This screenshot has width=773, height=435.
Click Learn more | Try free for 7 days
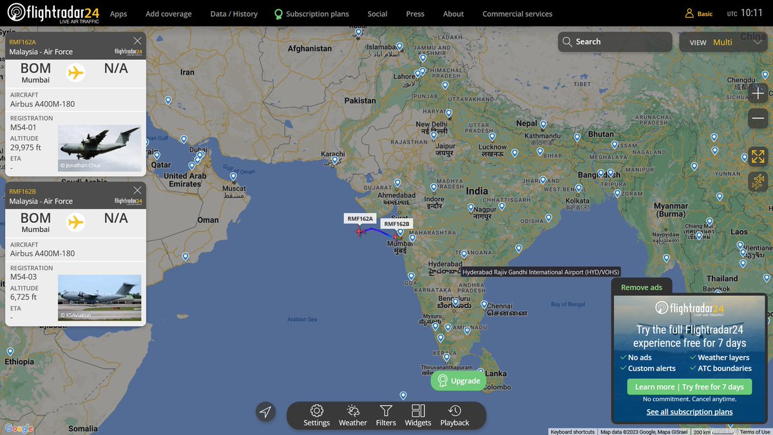click(x=689, y=387)
